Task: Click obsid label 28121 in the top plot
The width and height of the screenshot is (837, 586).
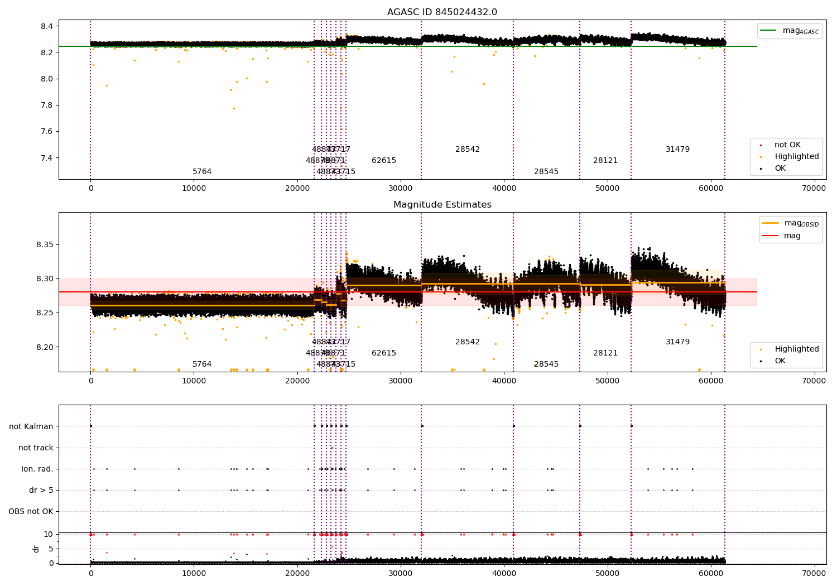Action: pyautogui.click(x=605, y=161)
